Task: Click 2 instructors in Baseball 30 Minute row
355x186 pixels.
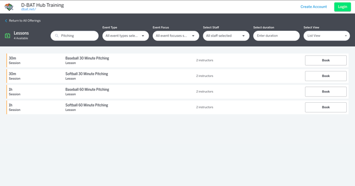Action: pyautogui.click(x=205, y=60)
